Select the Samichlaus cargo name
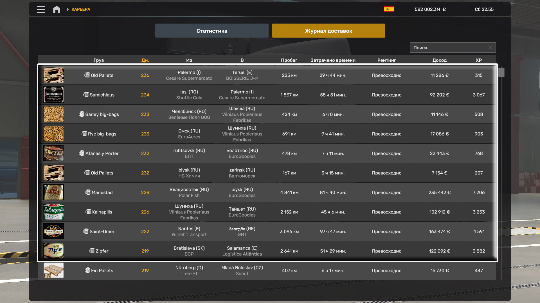540x303 pixels. 102,95
